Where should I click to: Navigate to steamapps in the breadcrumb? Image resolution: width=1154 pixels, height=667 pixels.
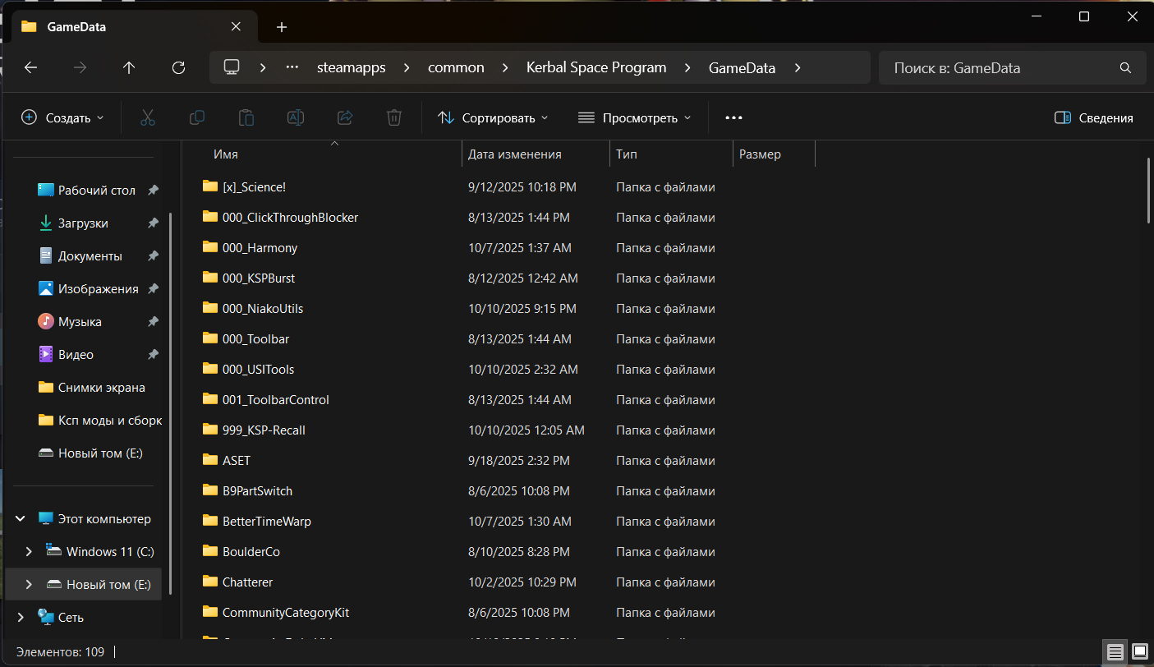(352, 67)
